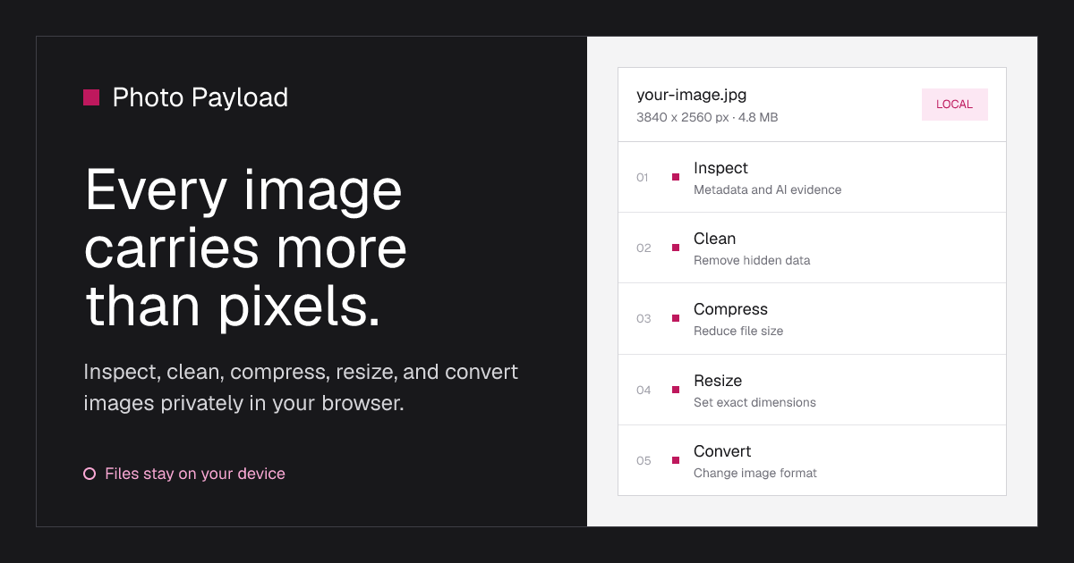The height and width of the screenshot is (563, 1074).
Task: Click the step number 04
Action: coord(644,390)
